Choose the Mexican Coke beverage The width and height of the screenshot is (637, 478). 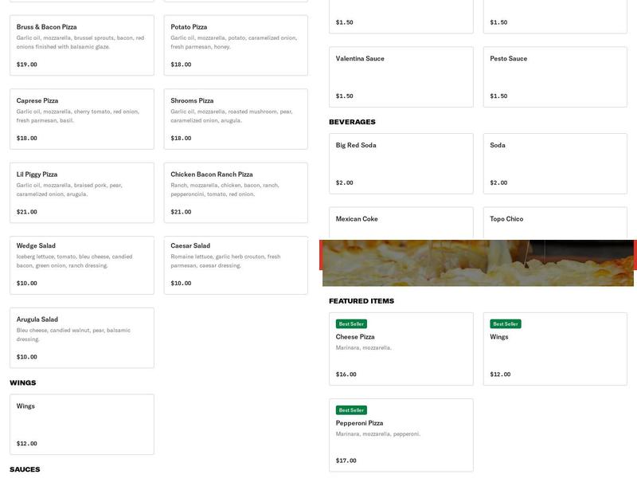tap(401, 224)
